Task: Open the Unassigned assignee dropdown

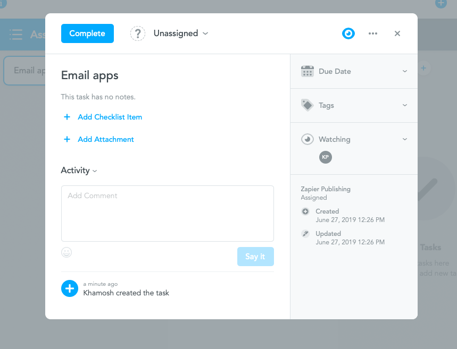Action: pyautogui.click(x=181, y=33)
